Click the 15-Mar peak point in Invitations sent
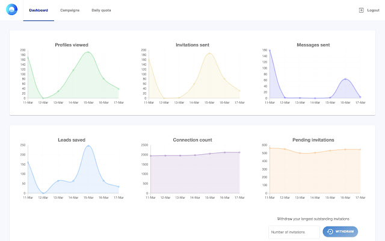385x241 pixels. pyautogui.click(x=209, y=53)
